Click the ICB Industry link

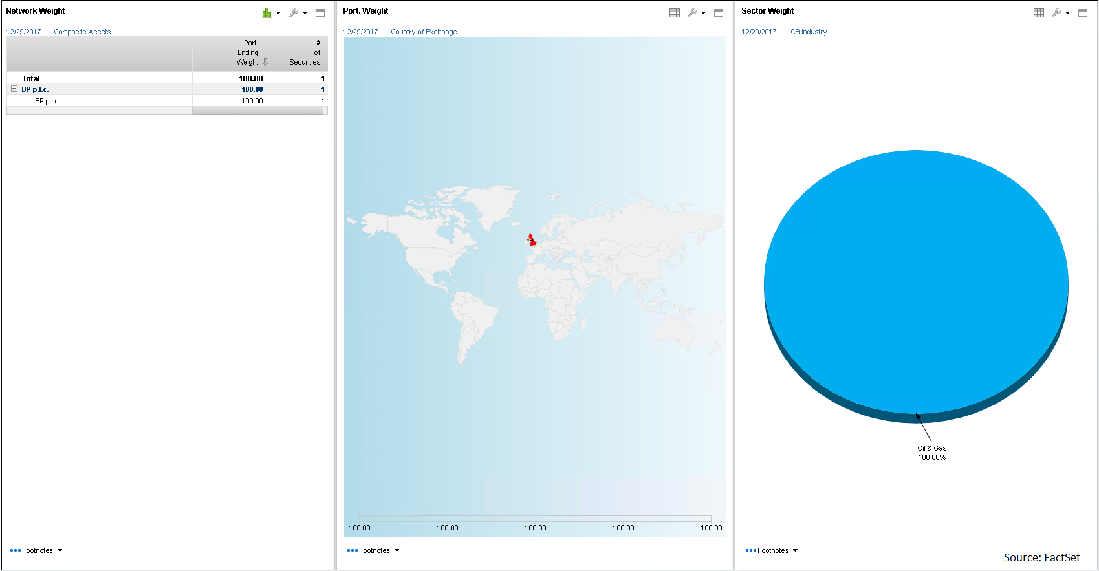click(x=808, y=32)
